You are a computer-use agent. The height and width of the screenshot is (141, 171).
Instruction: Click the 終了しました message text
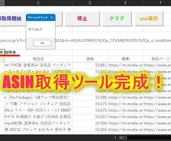[35, 29]
